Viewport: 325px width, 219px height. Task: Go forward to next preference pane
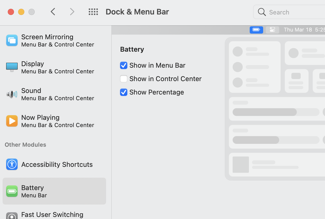coord(72,12)
